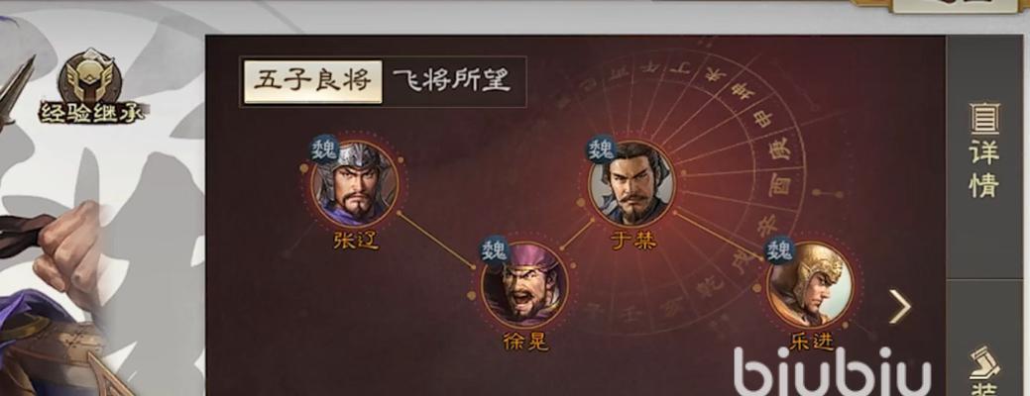This screenshot has height=396, width=1030.
Task: Open the 经验继承 helmet icon
Action: click(90, 77)
